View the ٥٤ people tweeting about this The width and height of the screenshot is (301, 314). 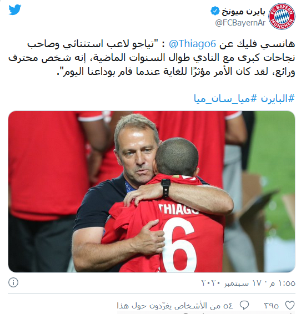tap(175, 306)
